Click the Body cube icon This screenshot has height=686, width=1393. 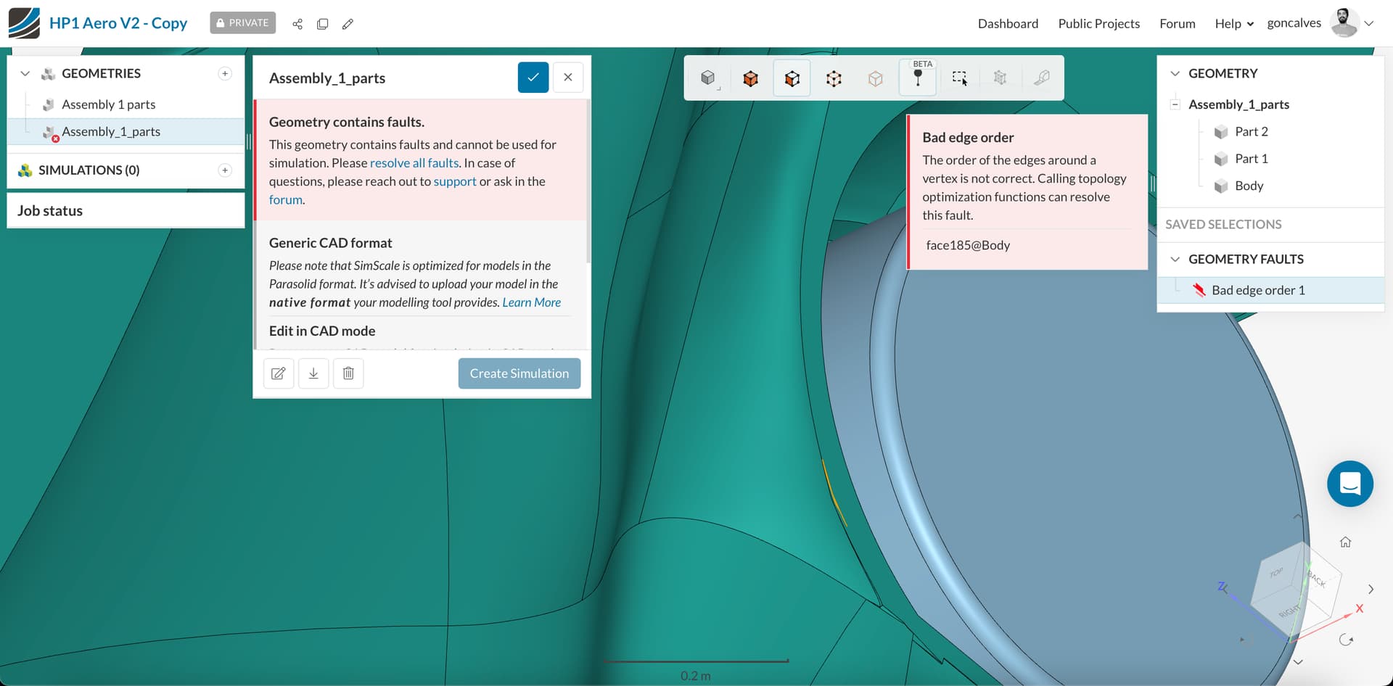point(1221,186)
